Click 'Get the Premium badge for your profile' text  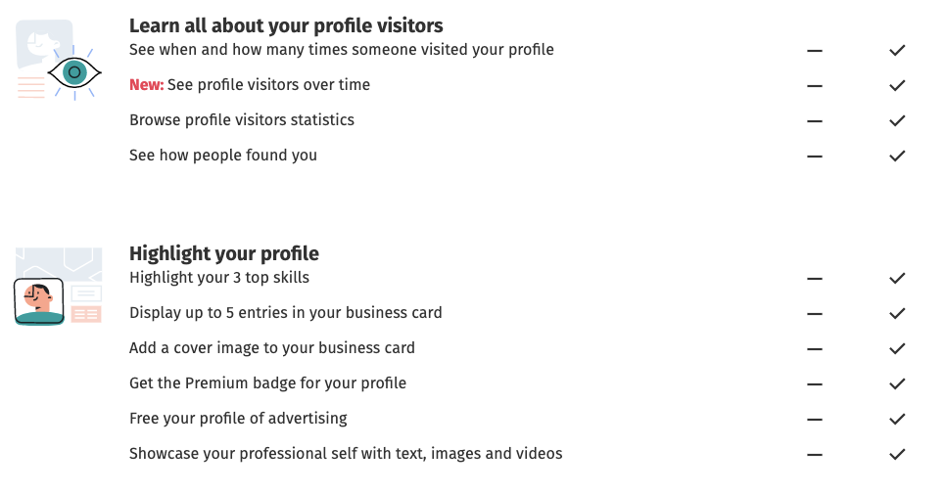pos(267,383)
